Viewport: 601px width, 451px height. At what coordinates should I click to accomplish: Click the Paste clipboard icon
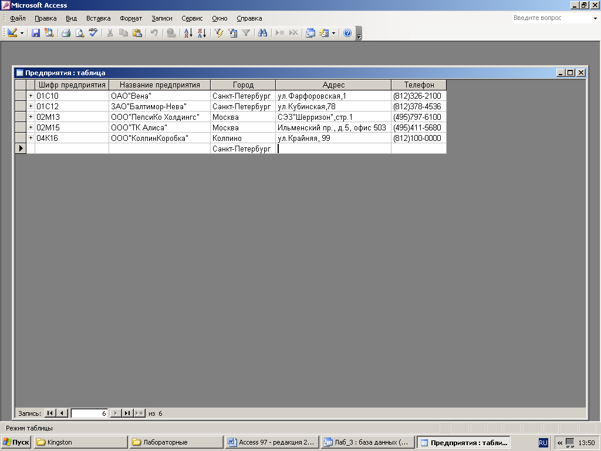point(137,33)
